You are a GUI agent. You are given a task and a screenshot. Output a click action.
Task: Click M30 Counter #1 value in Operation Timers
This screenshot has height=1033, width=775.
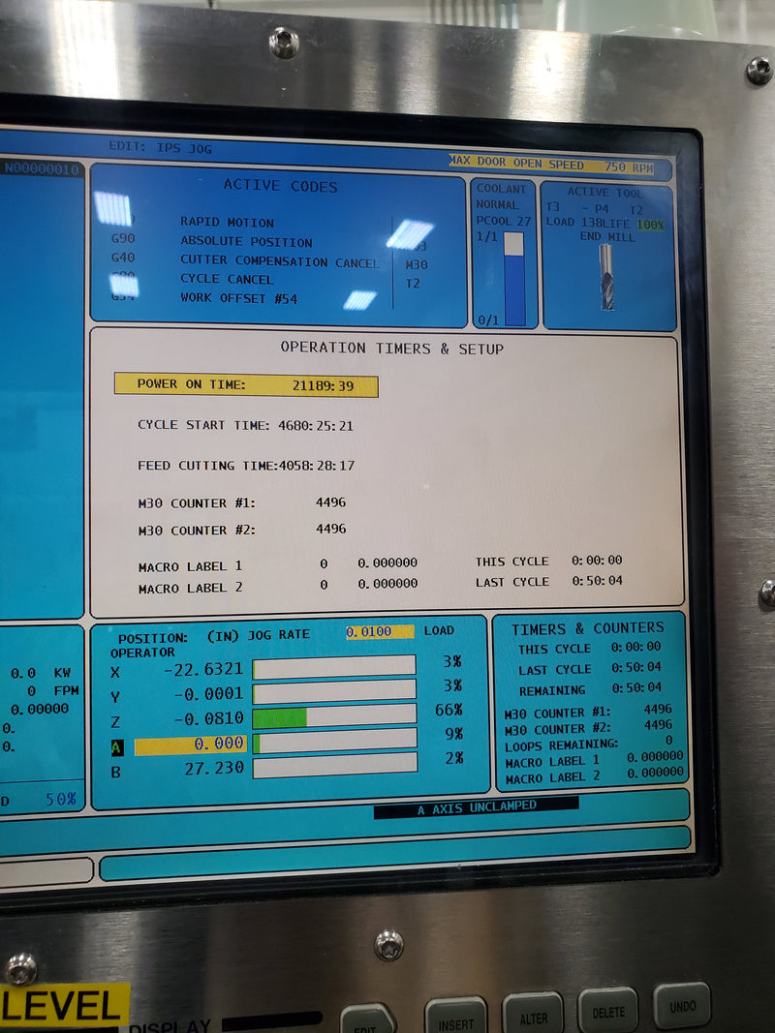coord(330,502)
